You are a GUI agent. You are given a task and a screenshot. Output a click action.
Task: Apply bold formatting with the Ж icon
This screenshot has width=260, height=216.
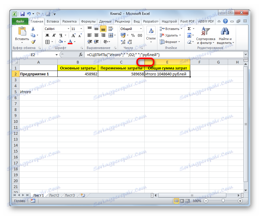tap(47, 35)
